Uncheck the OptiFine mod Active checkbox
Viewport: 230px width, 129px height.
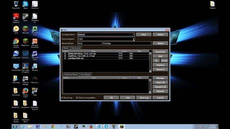pos(65,56)
